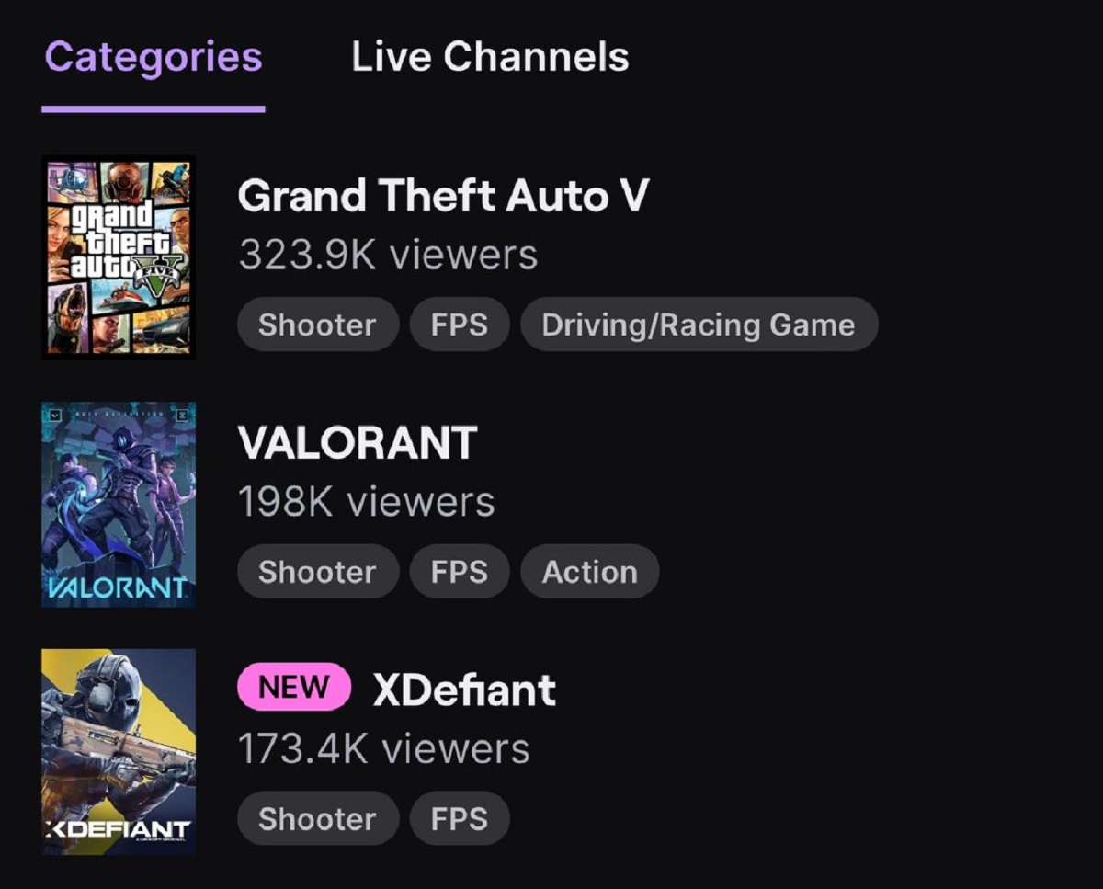Viewport: 1103px width, 889px height.
Task: Click the Shooter tag under XDefiant
Action: pos(317,819)
